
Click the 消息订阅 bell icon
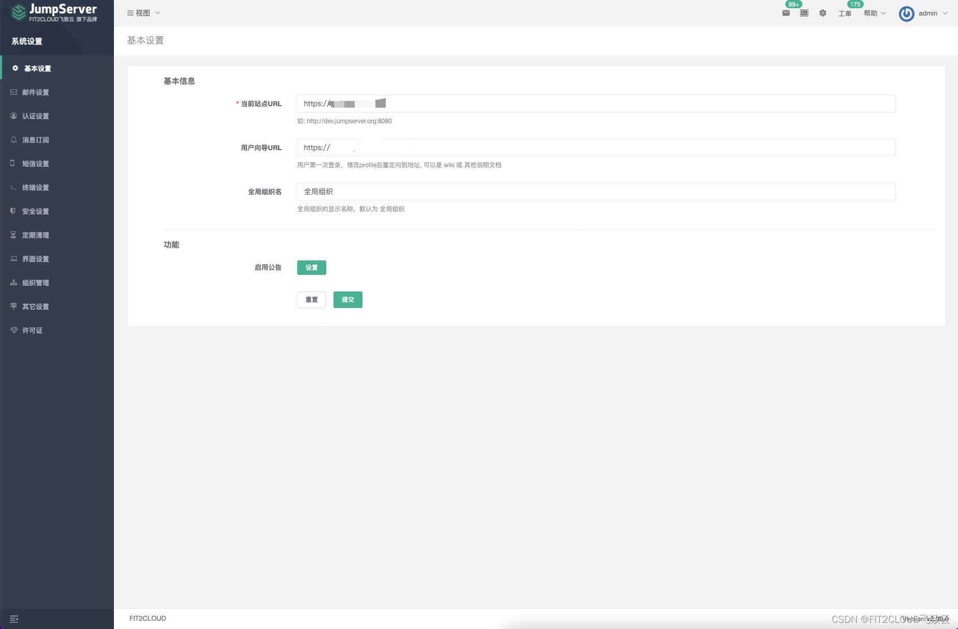[x=13, y=140]
